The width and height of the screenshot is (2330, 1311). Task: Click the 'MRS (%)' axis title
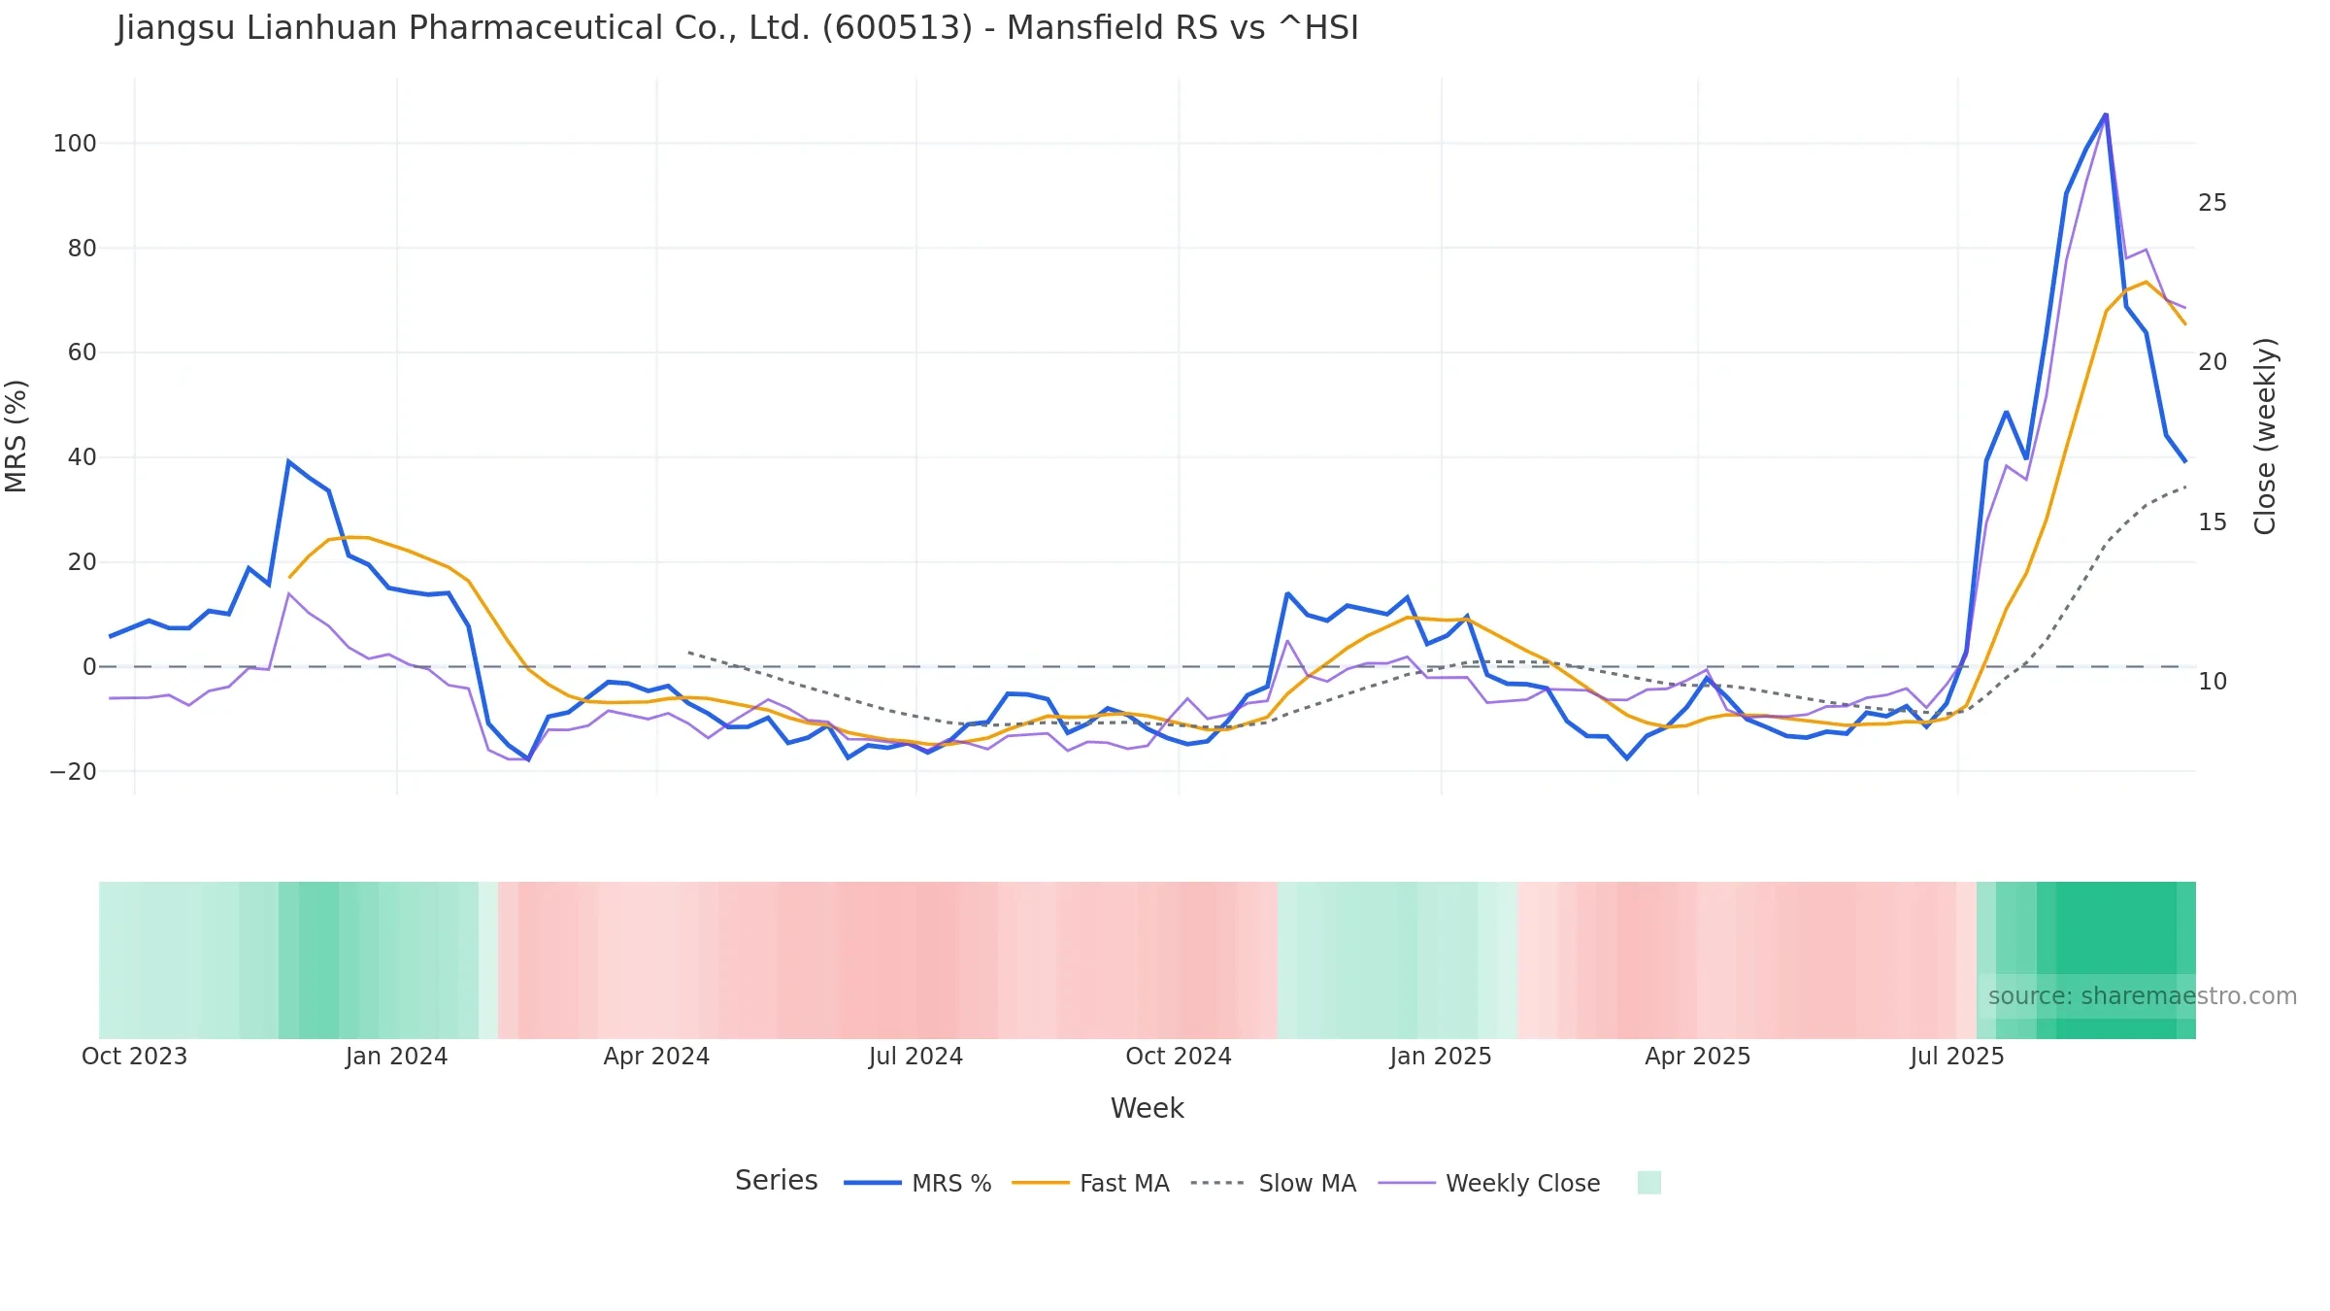(x=17, y=436)
